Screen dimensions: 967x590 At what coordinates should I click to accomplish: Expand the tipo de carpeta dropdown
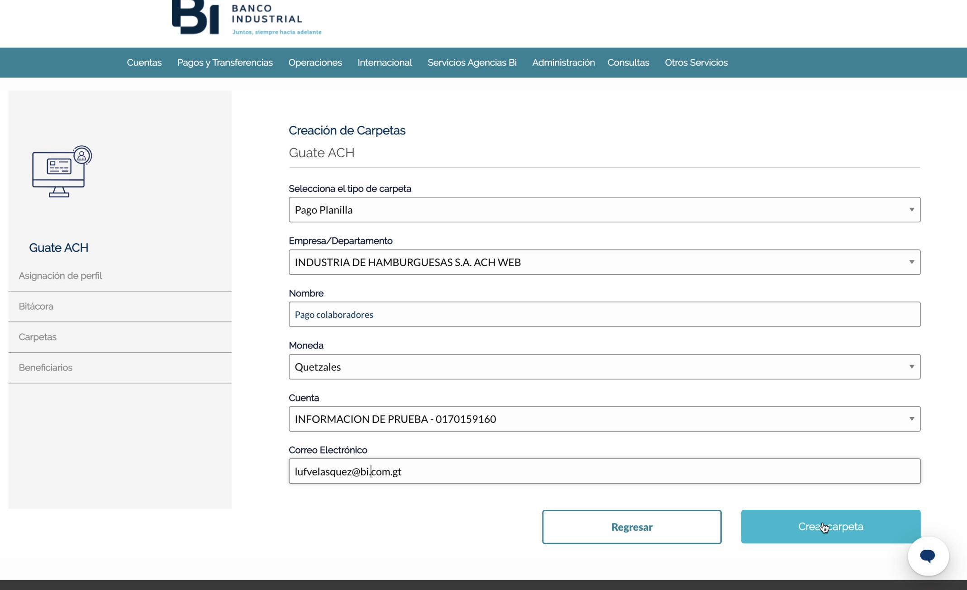click(604, 210)
